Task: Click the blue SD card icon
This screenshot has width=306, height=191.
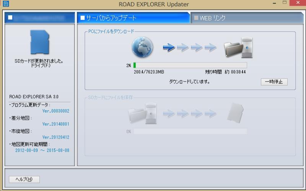Action: click(40, 42)
